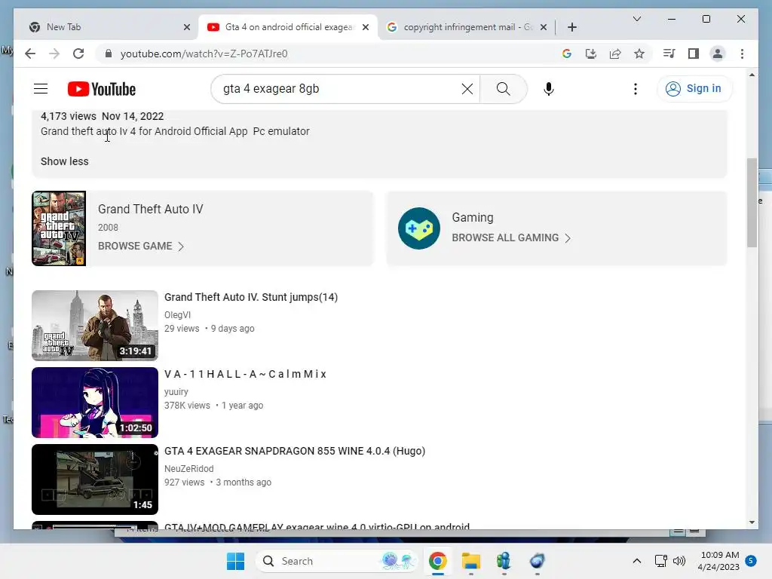Open the Stunt jumps(14) video thumbnail
772x579 pixels.
pos(95,326)
